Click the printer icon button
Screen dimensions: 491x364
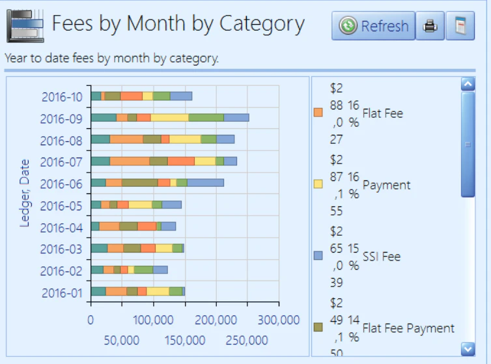click(x=430, y=25)
